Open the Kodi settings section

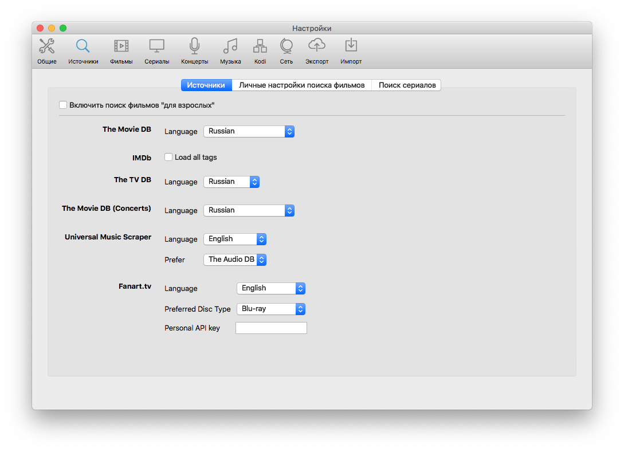[x=260, y=51]
